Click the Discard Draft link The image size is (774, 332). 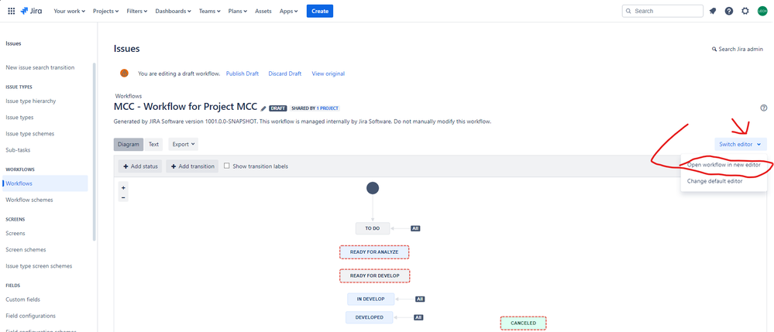[285, 74]
